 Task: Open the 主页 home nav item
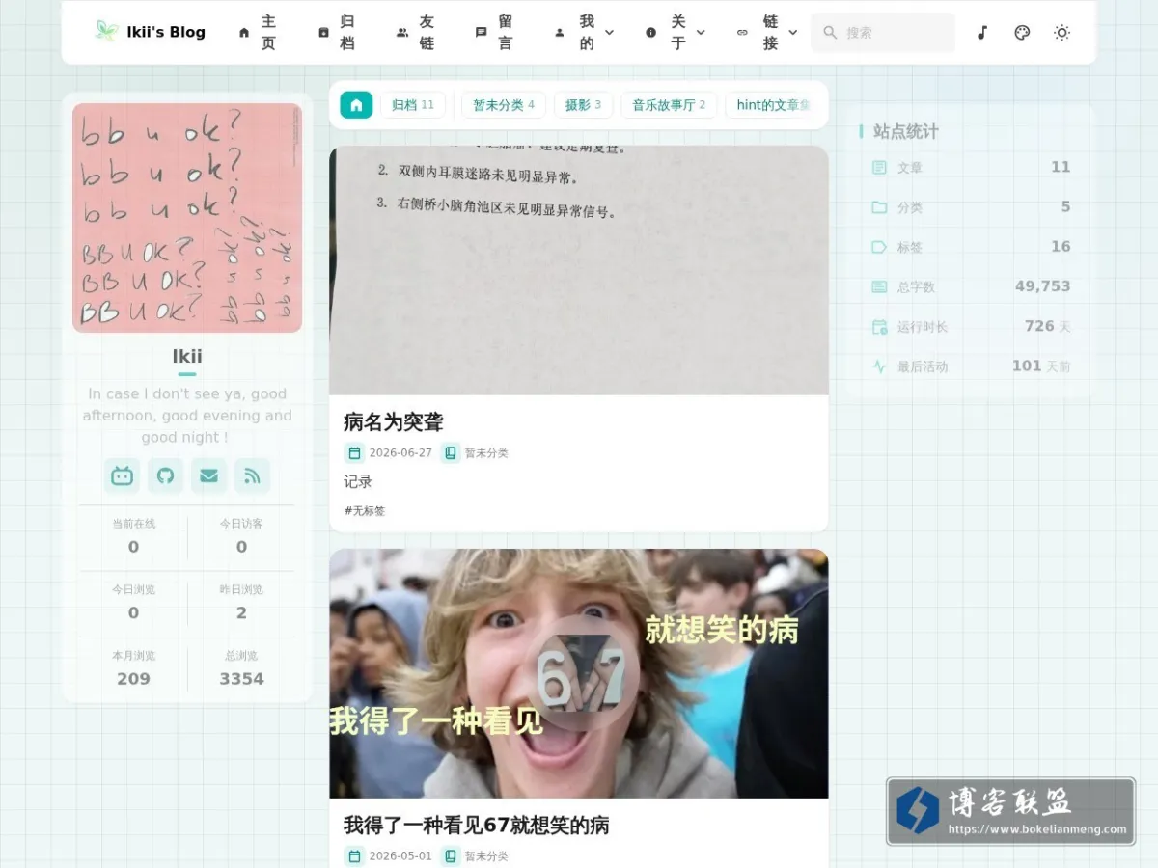click(x=258, y=32)
